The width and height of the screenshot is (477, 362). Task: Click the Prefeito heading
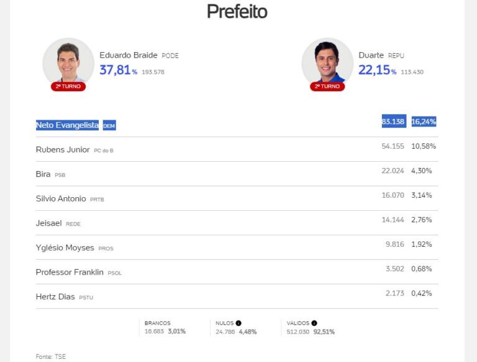pos(237,11)
